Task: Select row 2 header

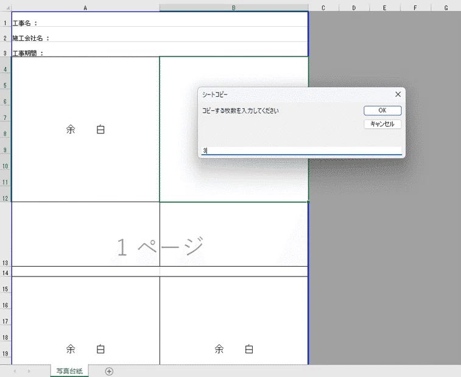Action: (5, 34)
